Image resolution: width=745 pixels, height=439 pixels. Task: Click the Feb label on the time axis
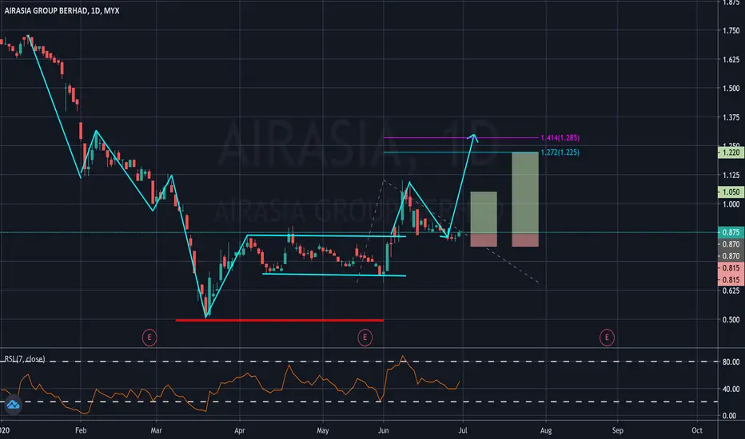pyautogui.click(x=81, y=430)
